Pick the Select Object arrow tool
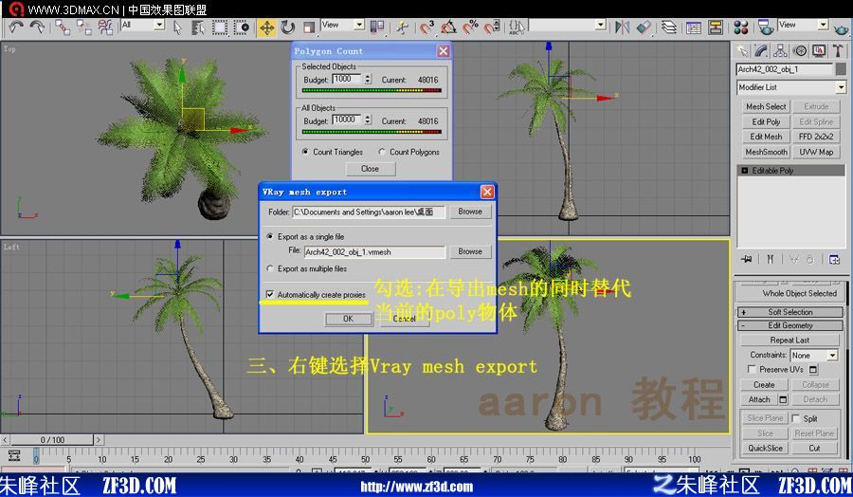The image size is (853, 497). click(x=177, y=28)
